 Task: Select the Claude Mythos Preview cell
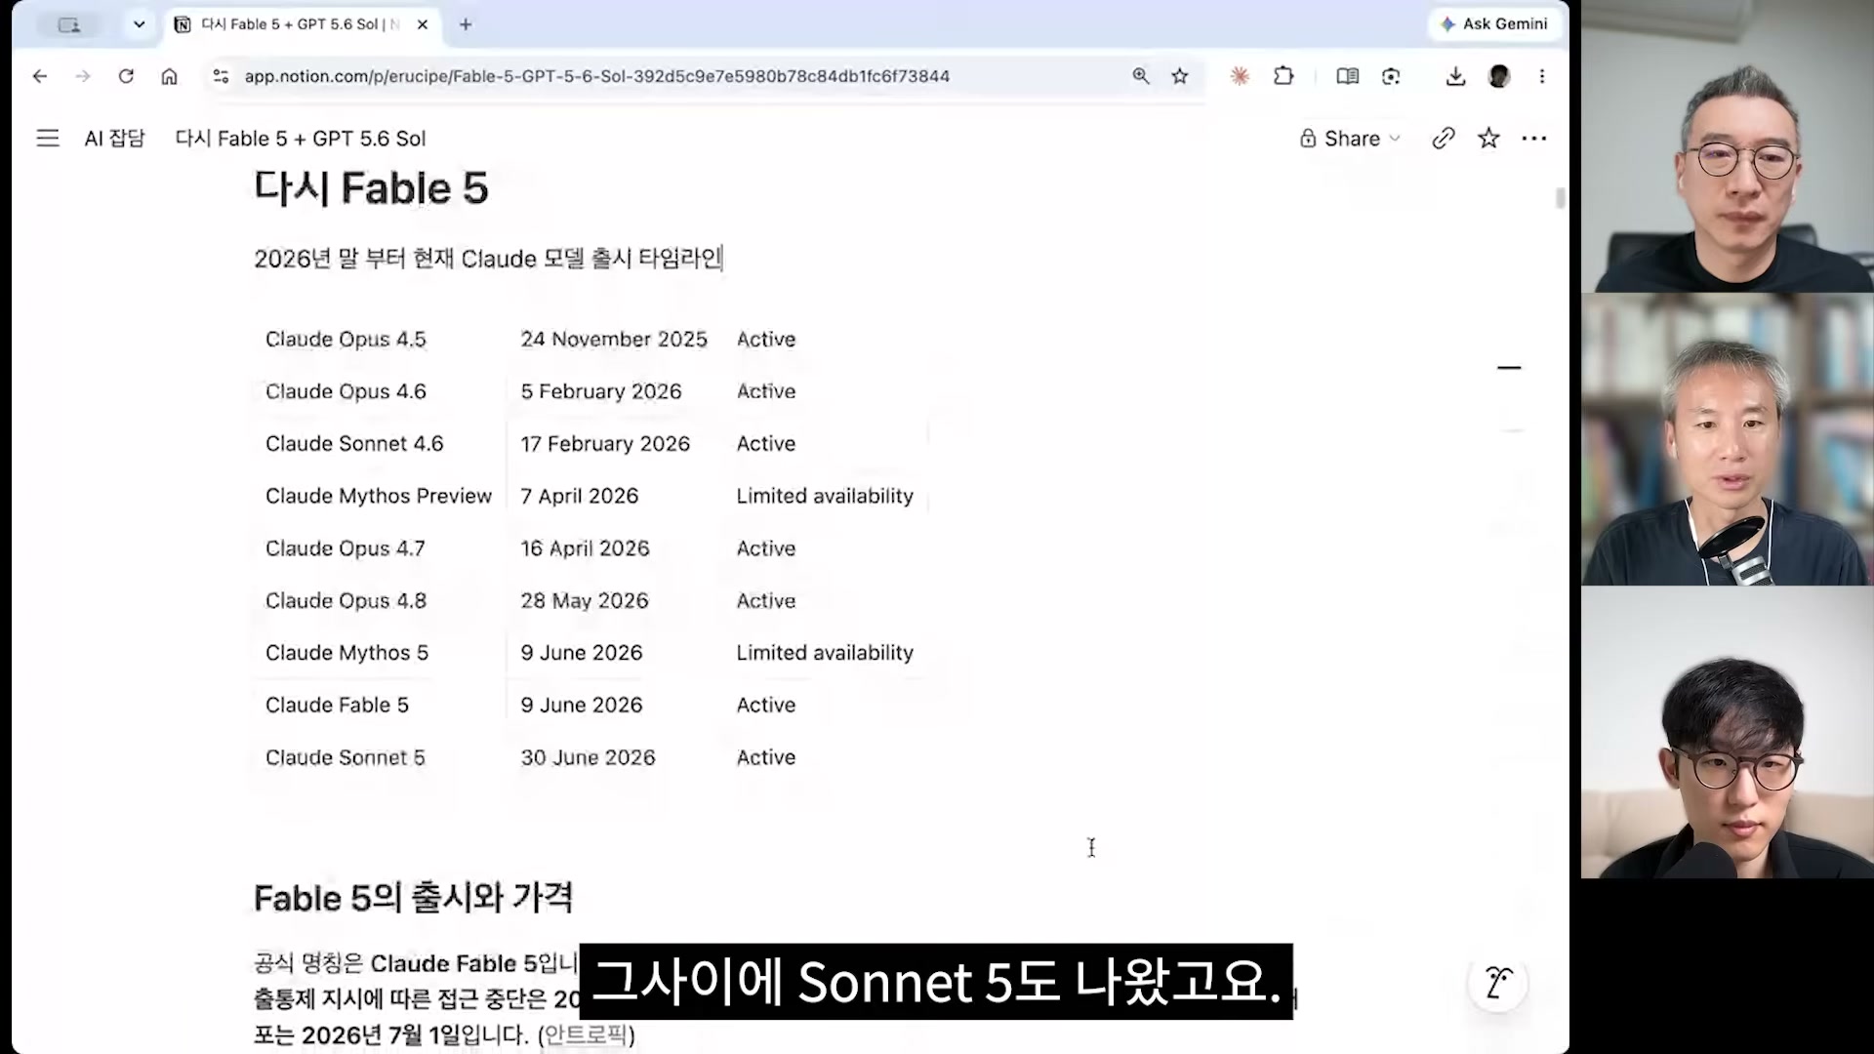379,496
